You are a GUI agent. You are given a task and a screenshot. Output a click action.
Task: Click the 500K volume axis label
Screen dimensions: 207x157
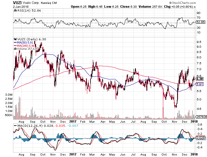[9, 115]
